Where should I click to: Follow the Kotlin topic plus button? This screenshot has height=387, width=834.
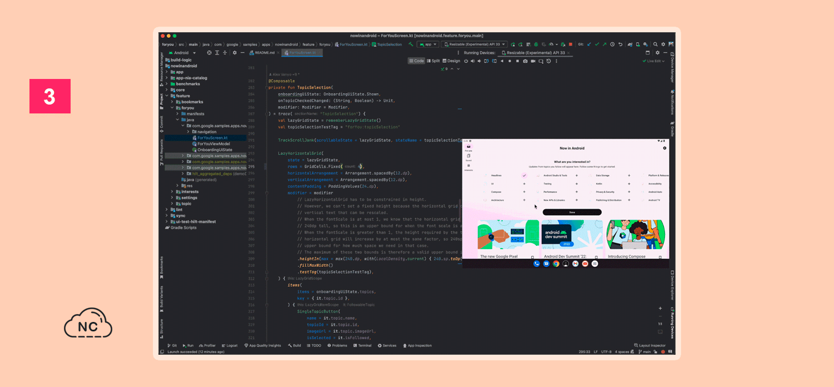click(x=629, y=183)
